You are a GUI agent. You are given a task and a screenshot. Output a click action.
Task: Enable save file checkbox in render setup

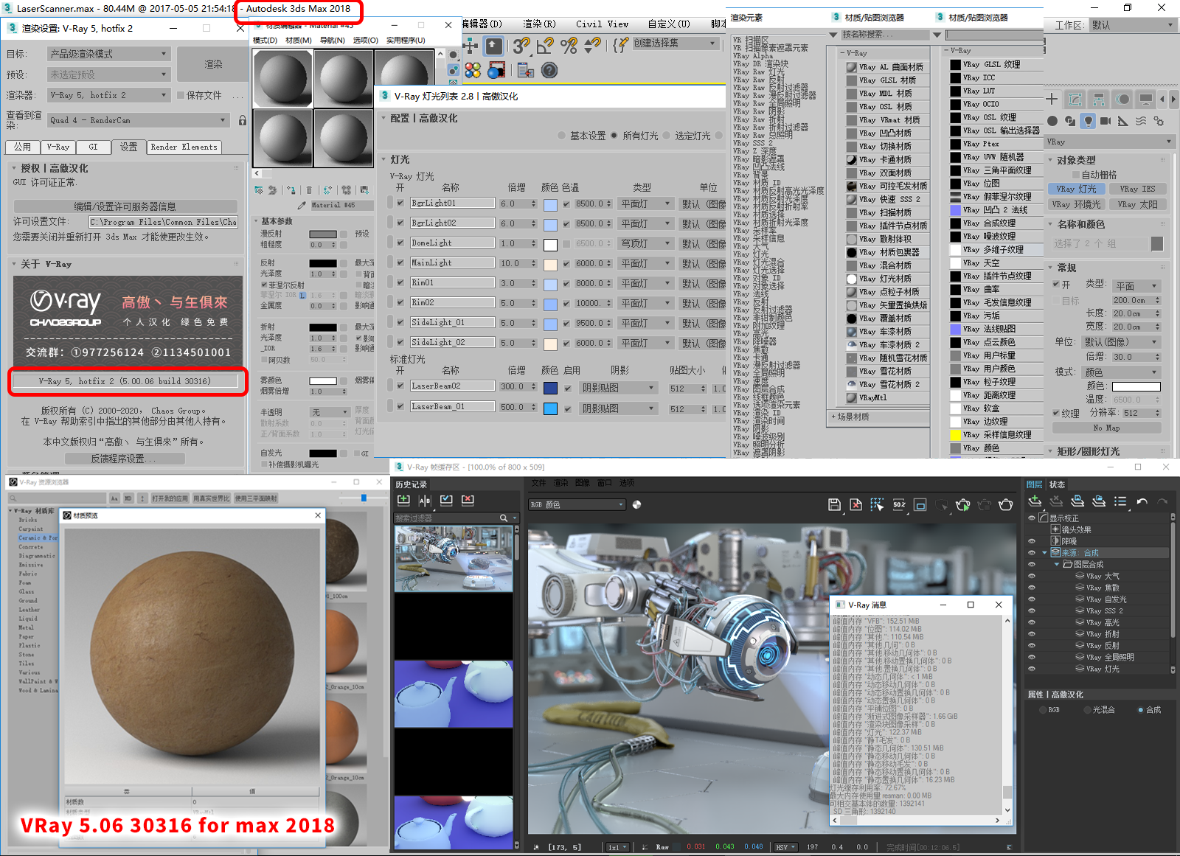(181, 95)
